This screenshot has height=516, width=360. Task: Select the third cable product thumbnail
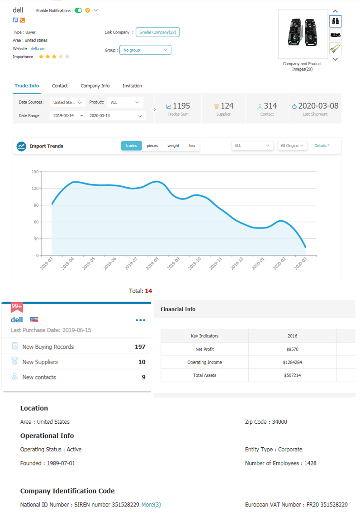(335, 49)
